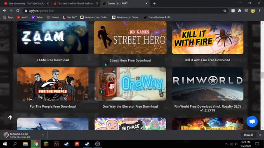The height and width of the screenshot is (148, 264).
Task: Open the Windows Start menu
Action: click(5, 144)
